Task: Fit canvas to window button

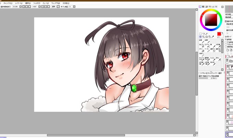Action: click(x=29, y=7)
